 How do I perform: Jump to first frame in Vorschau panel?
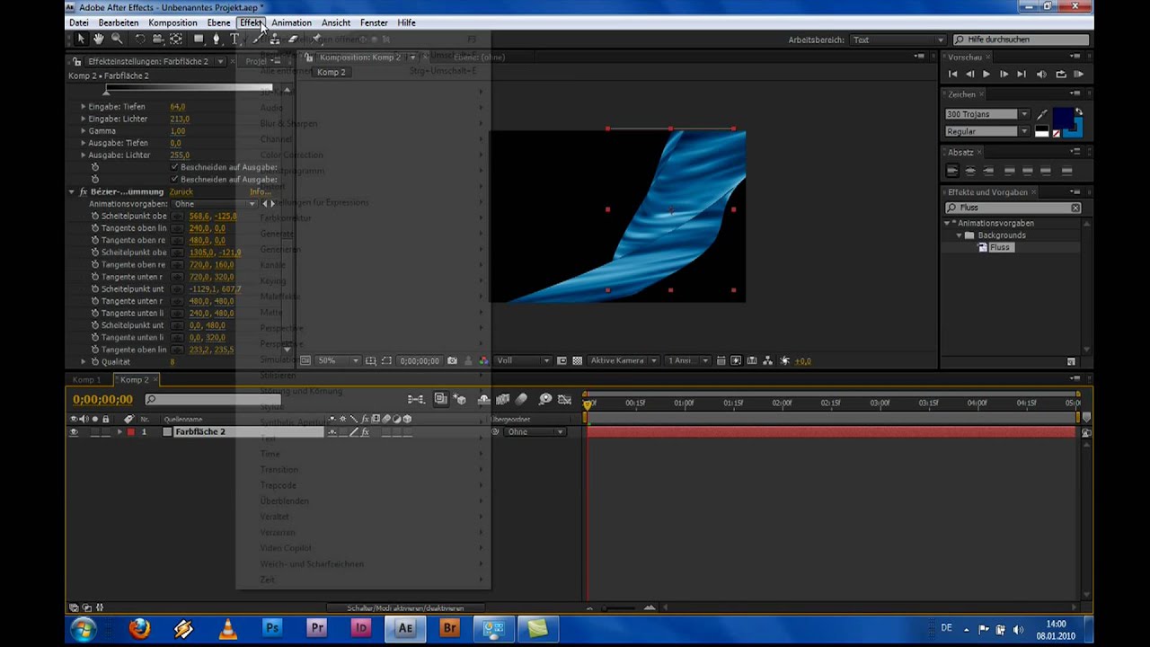(x=952, y=75)
